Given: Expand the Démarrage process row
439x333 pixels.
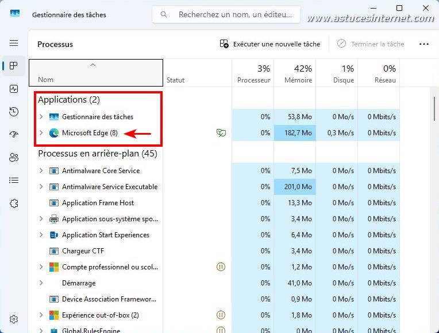Looking at the screenshot, I should (x=41, y=283).
